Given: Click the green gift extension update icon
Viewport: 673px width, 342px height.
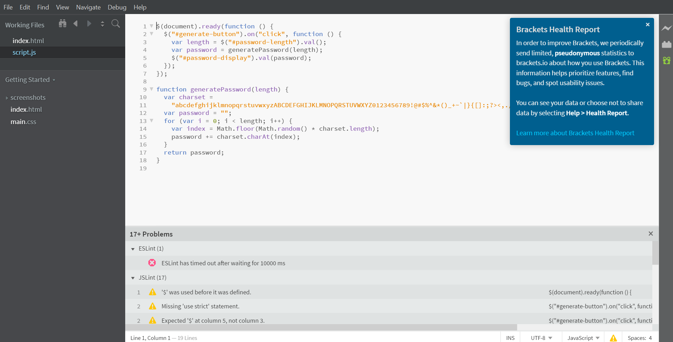Looking at the screenshot, I should tap(667, 61).
